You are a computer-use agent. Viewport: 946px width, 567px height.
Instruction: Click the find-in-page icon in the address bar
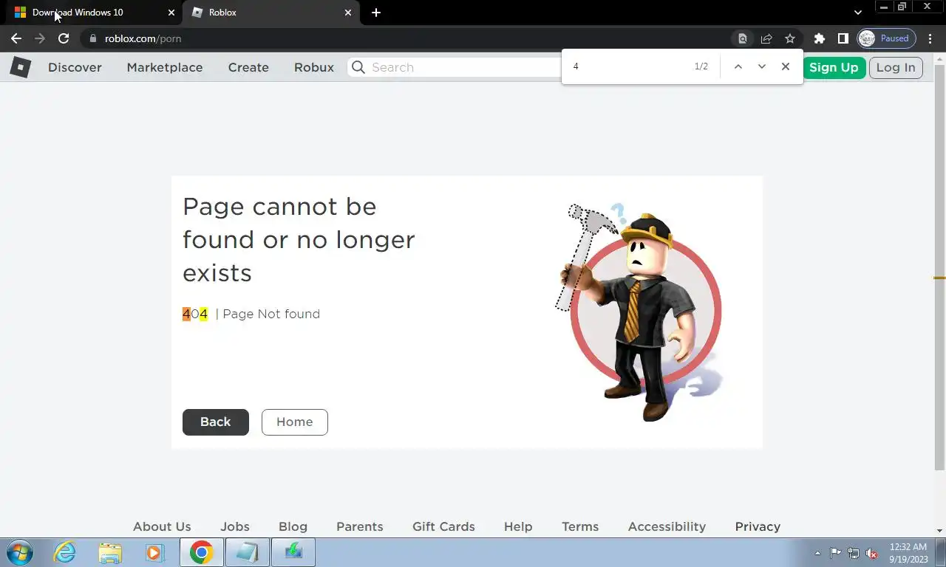743,38
